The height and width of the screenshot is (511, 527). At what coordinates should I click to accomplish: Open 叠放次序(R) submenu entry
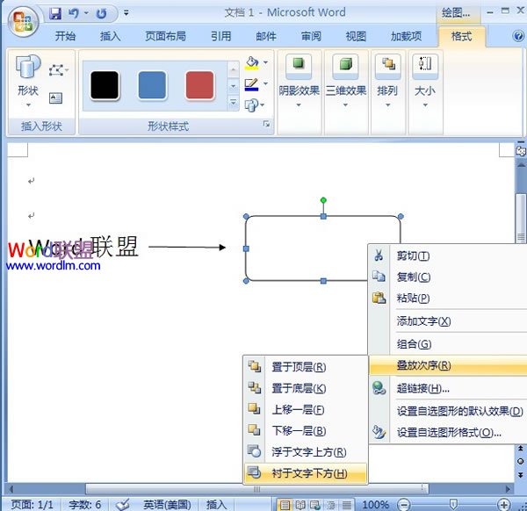click(448, 365)
